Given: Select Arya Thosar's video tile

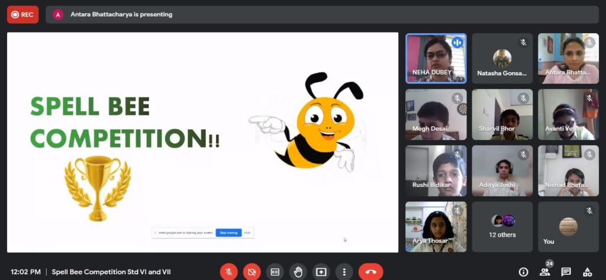Looking at the screenshot, I should click(x=436, y=227).
